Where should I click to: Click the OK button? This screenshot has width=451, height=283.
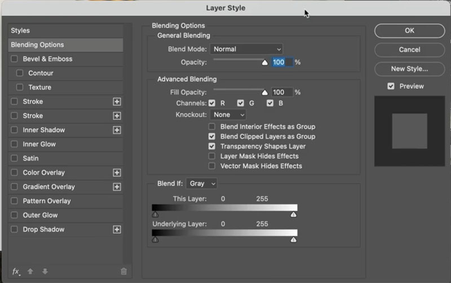pyautogui.click(x=410, y=31)
